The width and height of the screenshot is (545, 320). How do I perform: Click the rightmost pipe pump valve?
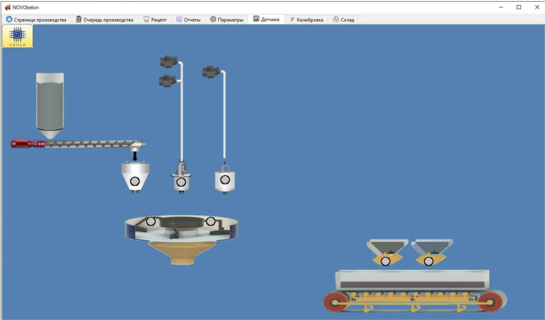pos(211,72)
